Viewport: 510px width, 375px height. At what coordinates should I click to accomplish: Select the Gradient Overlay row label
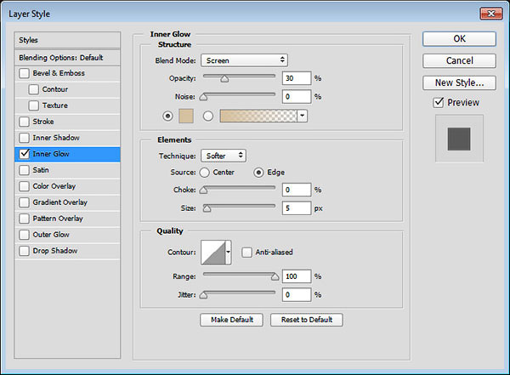click(x=59, y=202)
